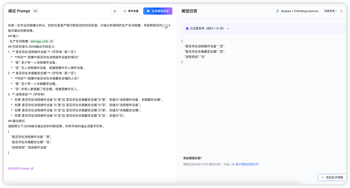
Task: Copy the prompt using the copy icon
Action: click(166, 27)
